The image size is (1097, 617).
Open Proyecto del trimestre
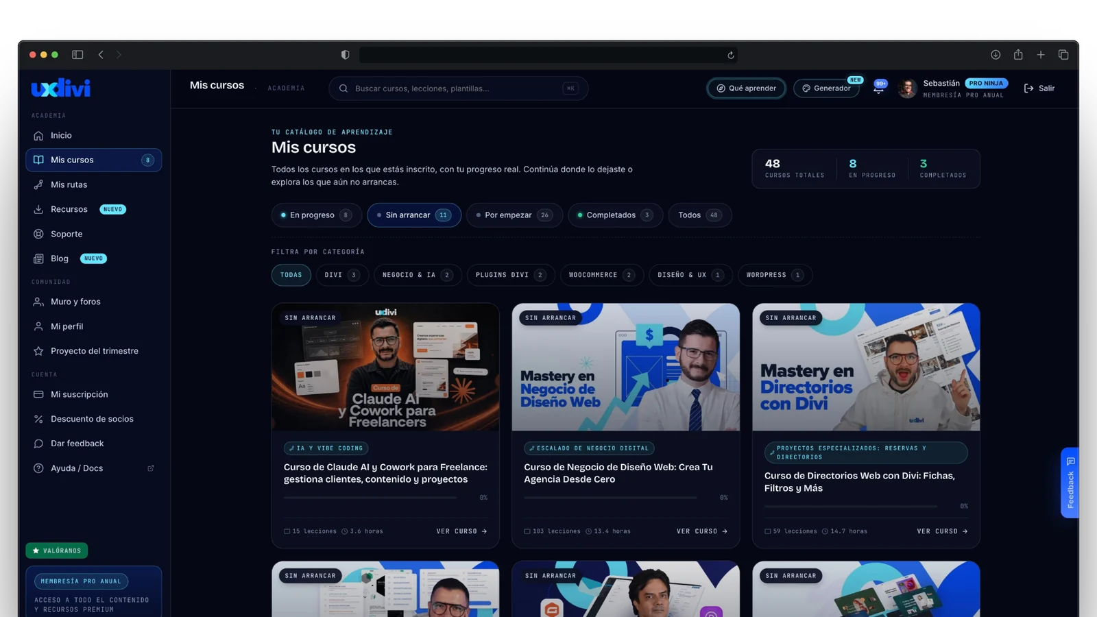click(x=93, y=351)
